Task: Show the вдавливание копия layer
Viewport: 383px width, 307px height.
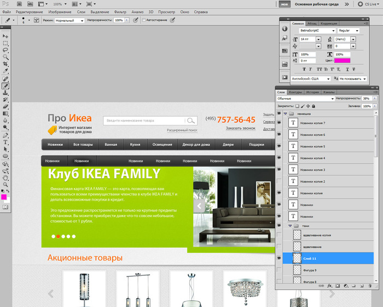Action: click(279, 235)
